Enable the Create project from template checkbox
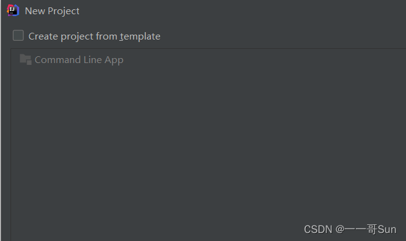The height and width of the screenshot is (241, 406). tap(18, 35)
